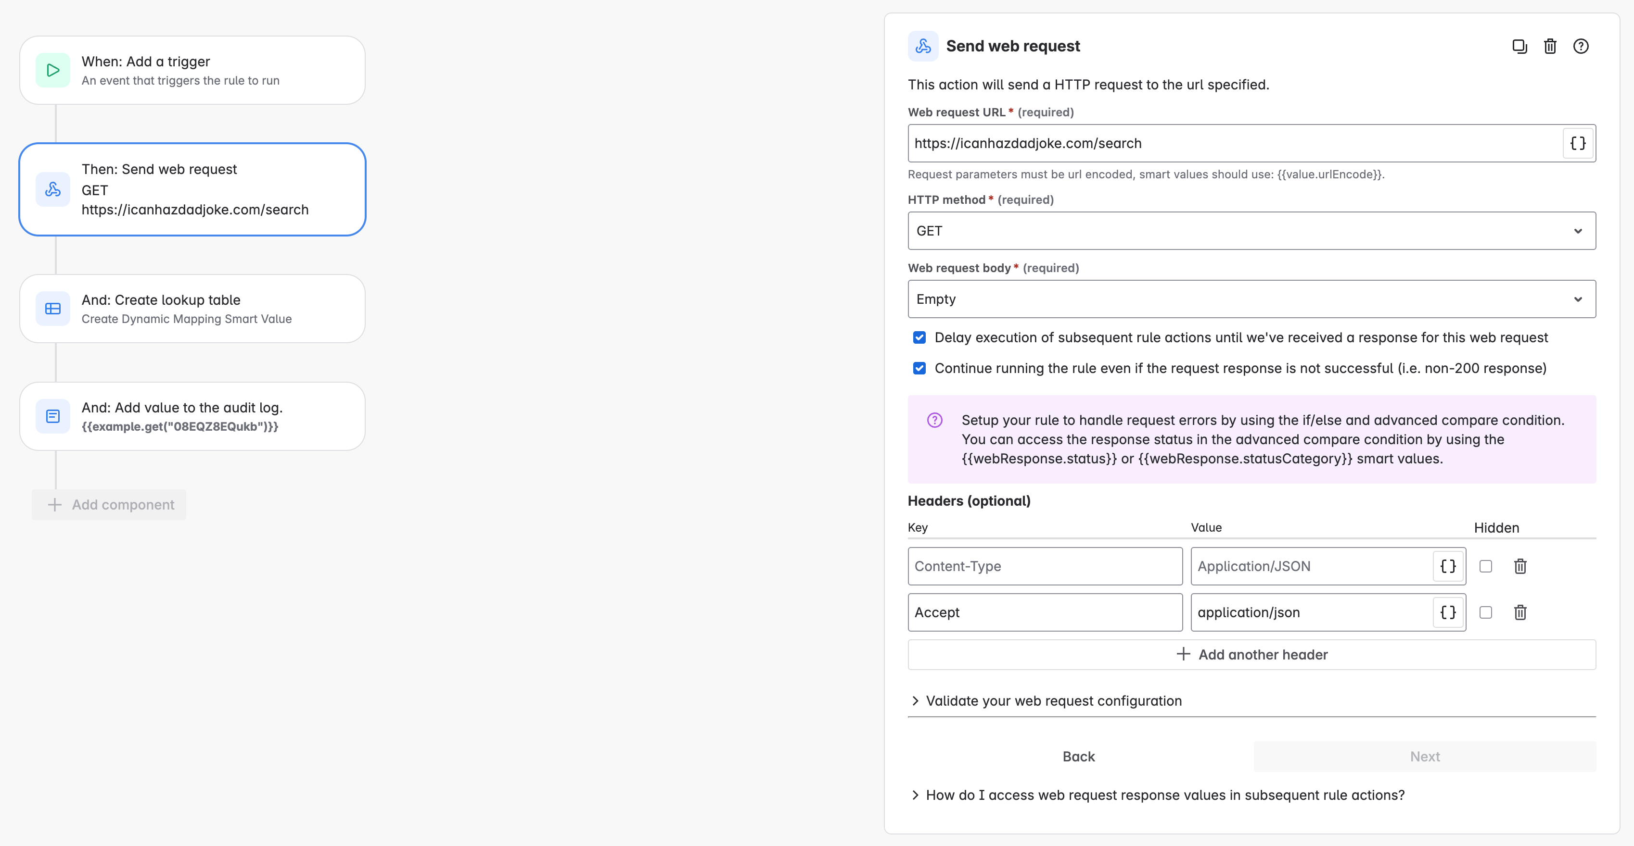This screenshot has height=846, width=1634.
Task: Mark the Content-Type header as hidden
Action: (x=1486, y=566)
